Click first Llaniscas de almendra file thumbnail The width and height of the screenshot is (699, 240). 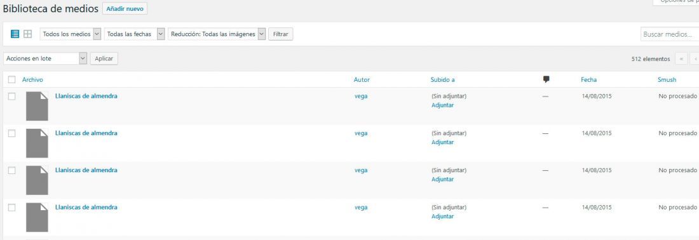coord(37,106)
